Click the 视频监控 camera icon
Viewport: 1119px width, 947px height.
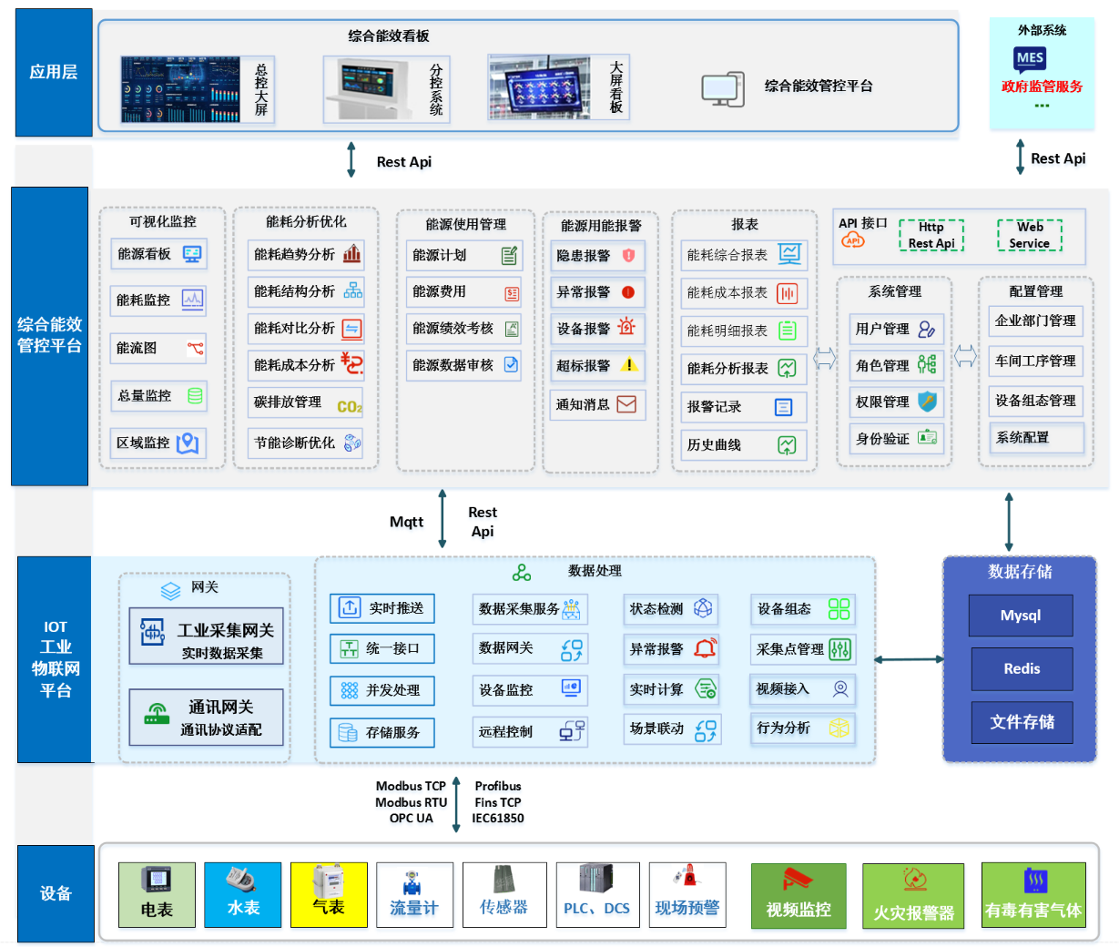tap(798, 880)
